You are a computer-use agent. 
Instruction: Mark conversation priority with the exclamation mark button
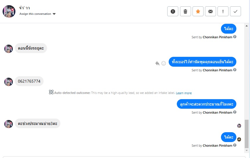point(223,11)
